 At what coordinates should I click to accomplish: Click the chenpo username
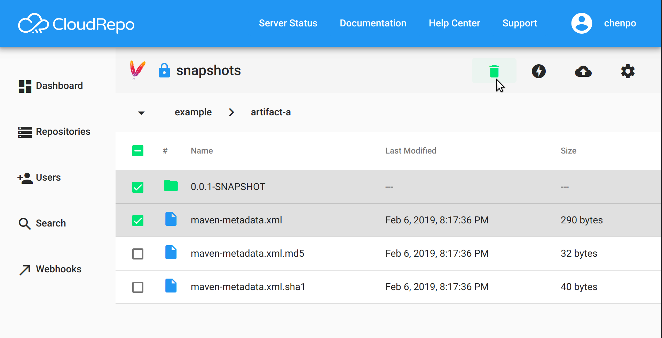[620, 23]
